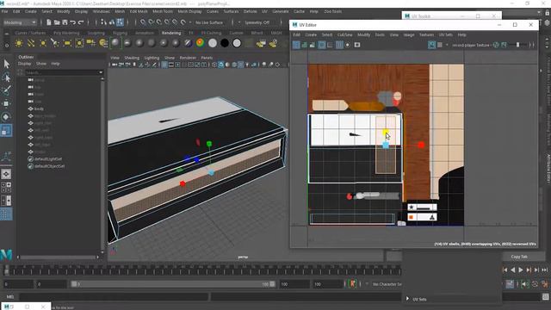The image size is (551, 310).
Task: Open UV Sets menu in UV Editor
Action: click(x=446, y=34)
